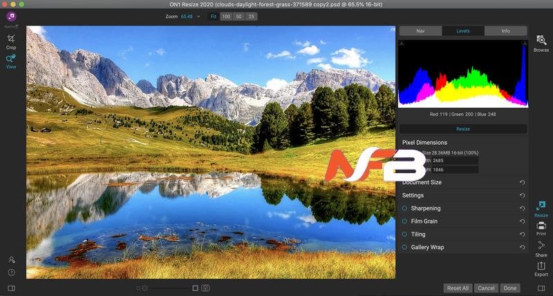Click the Reset All button
The height and width of the screenshot is (296, 553).
458,288
